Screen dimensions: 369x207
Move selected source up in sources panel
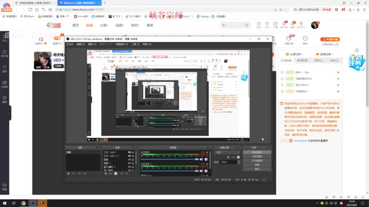point(122,174)
